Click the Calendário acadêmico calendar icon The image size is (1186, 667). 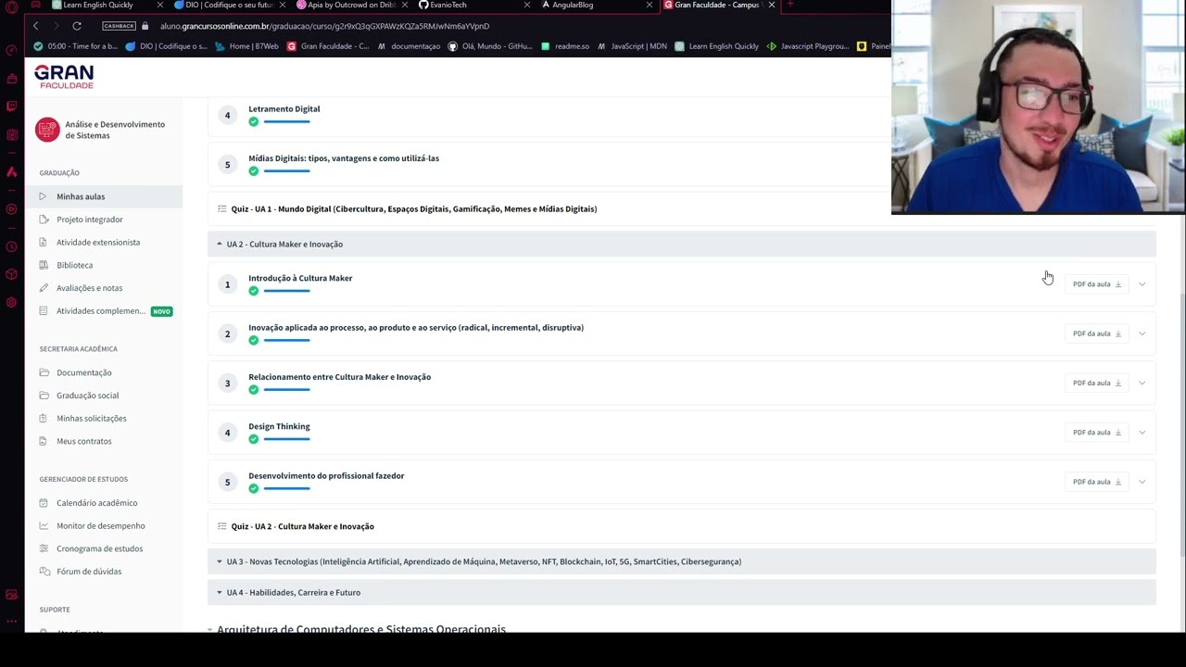[44, 503]
